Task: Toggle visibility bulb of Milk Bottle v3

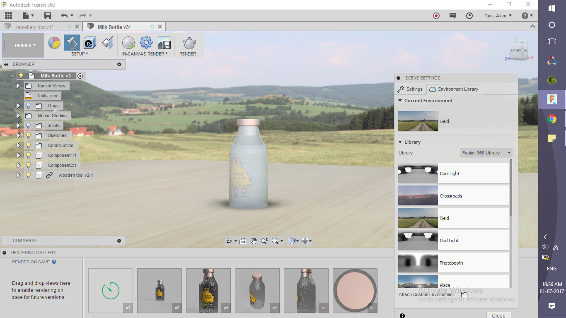Action: click(x=21, y=76)
